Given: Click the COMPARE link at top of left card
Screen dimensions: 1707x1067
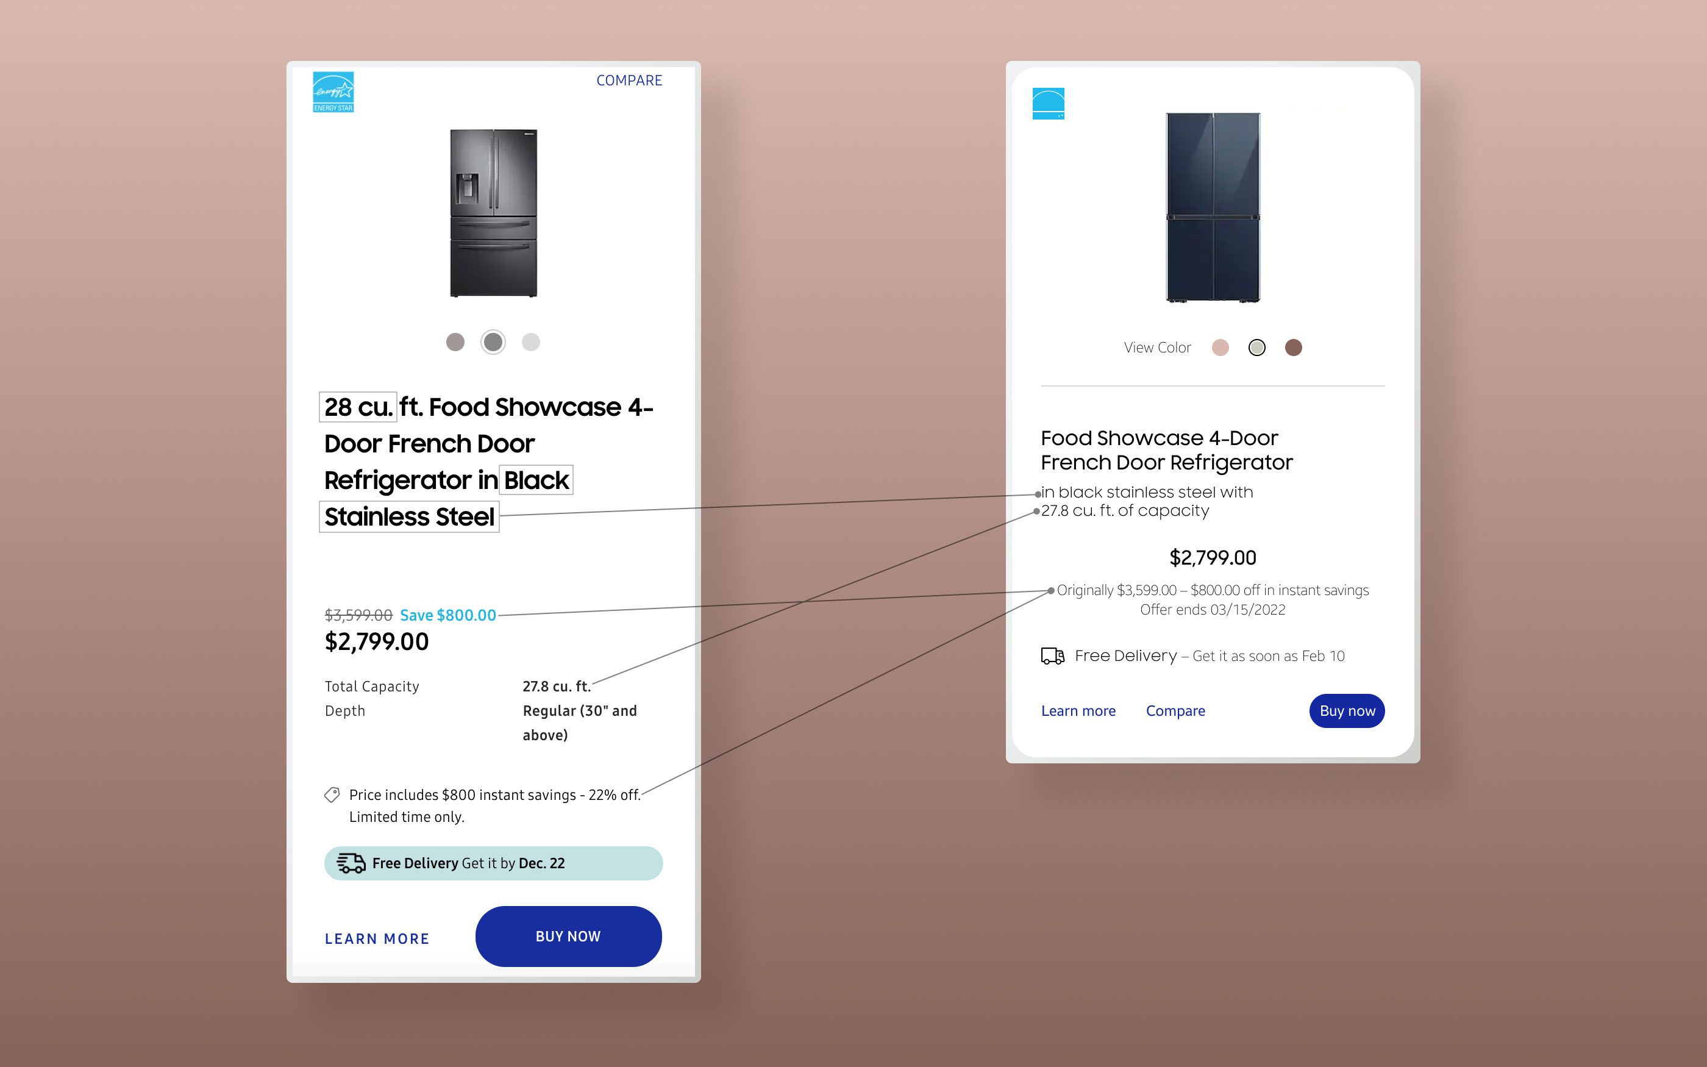Looking at the screenshot, I should 629,80.
